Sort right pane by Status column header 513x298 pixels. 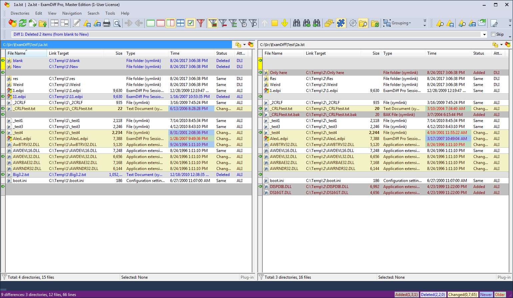481,53
